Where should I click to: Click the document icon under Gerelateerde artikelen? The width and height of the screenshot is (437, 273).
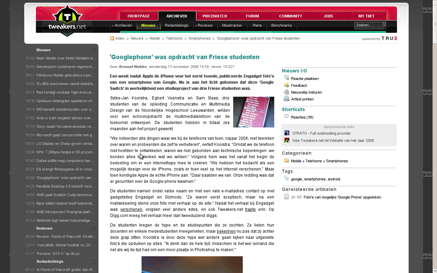286,197
